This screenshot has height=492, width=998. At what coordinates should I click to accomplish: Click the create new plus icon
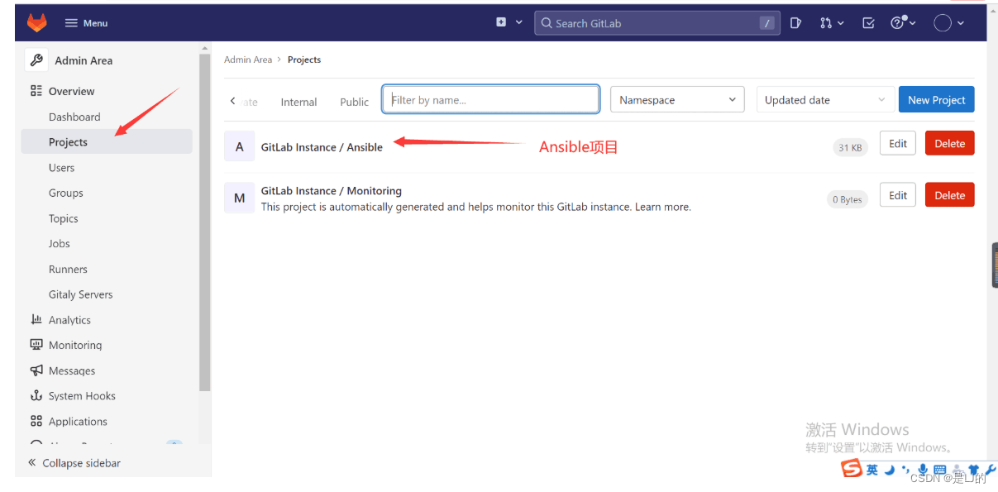pos(501,22)
